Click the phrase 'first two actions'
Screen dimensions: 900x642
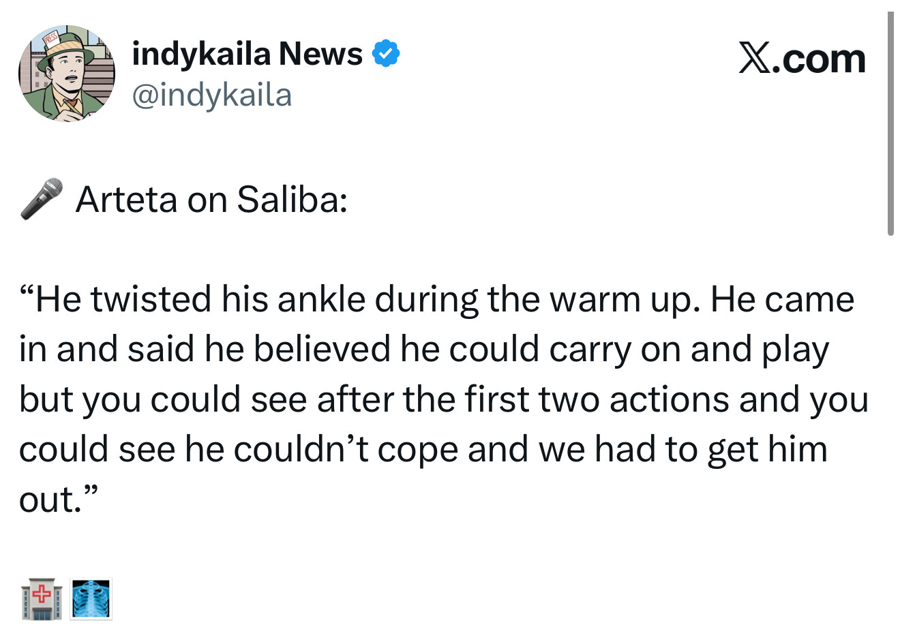click(x=598, y=399)
